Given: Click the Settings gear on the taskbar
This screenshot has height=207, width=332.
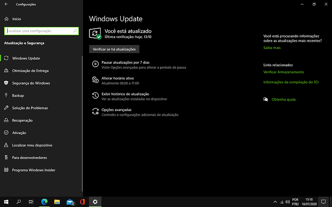Looking at the screenshot, I should coord(95,202).
